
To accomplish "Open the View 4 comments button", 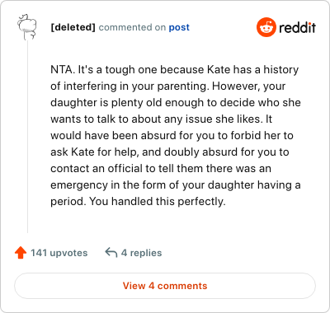I will coord(165,286).
